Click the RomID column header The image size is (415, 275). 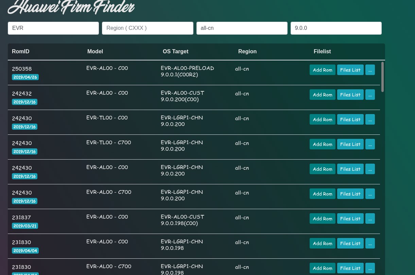[x=21, y=52]
